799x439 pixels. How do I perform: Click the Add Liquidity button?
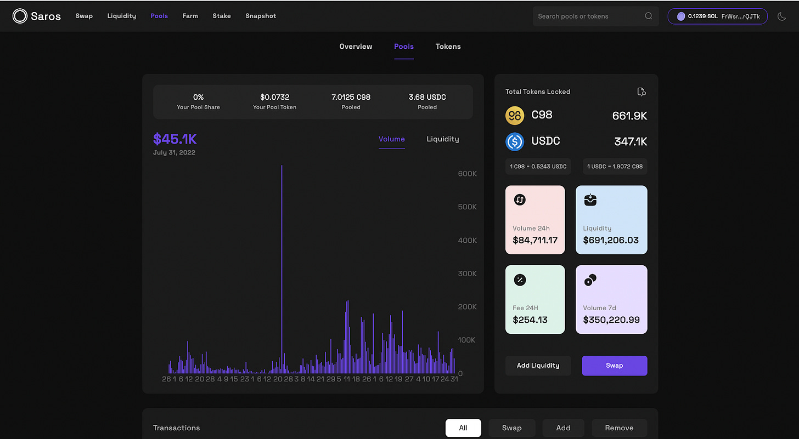(x=538, y=366)
